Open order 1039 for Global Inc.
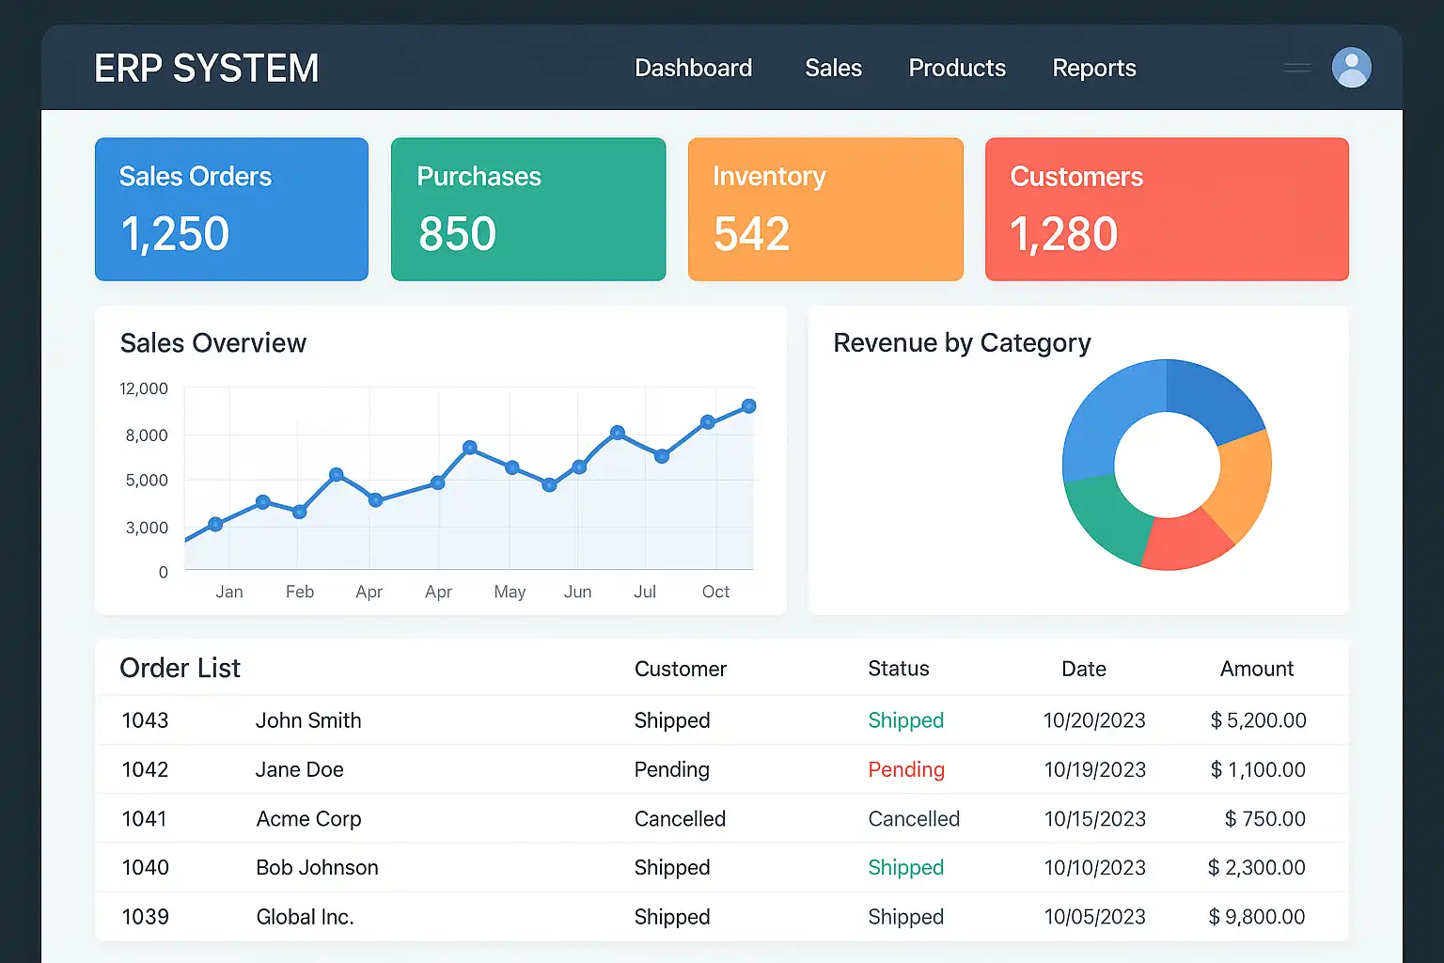 pos(305,917)
